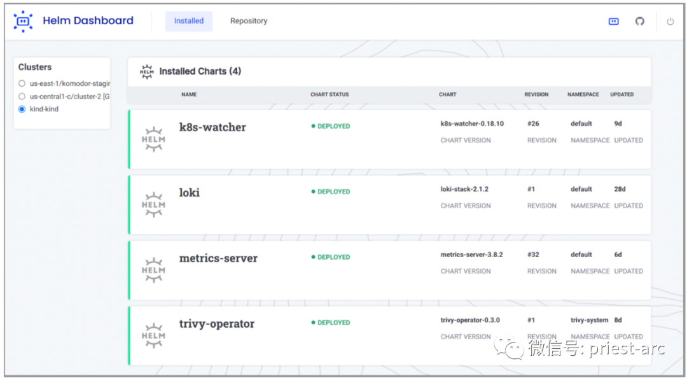Click the Helm Dashboard title link
This screenshot has width=687, height=380.
click(88, 20)
